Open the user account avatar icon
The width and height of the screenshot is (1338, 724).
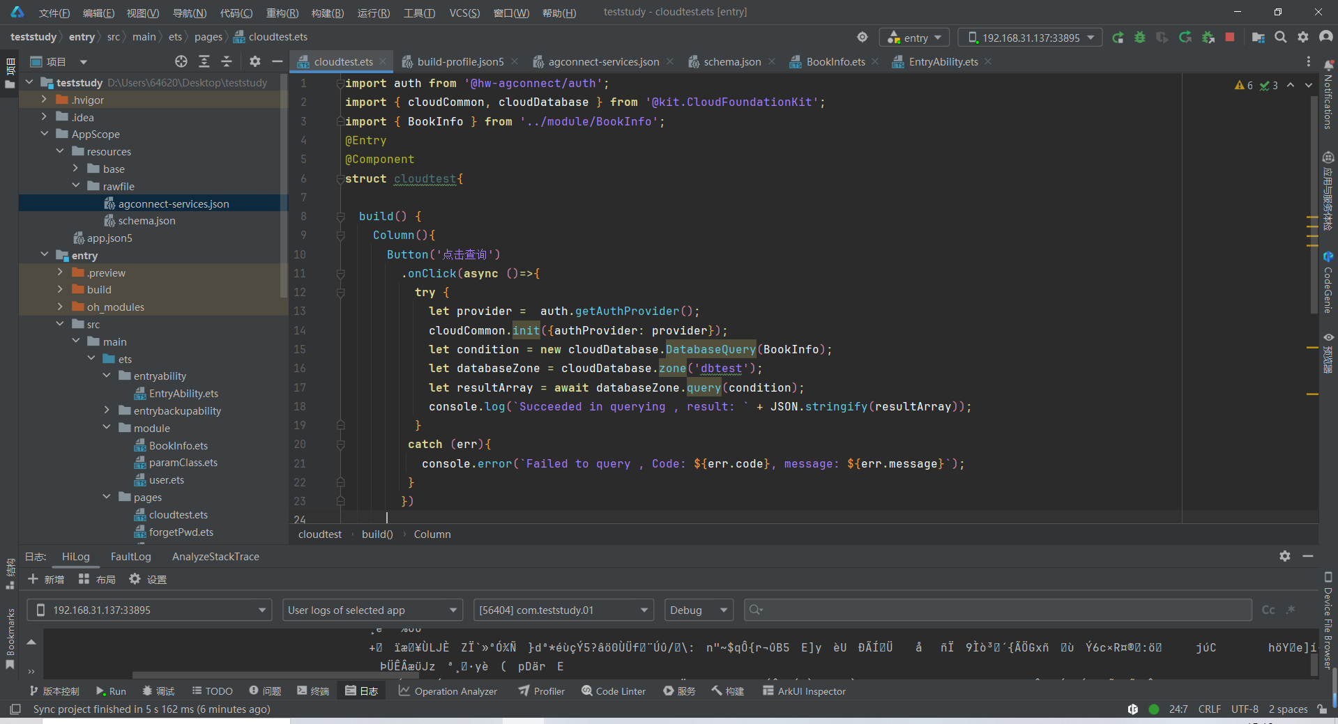1325,38
